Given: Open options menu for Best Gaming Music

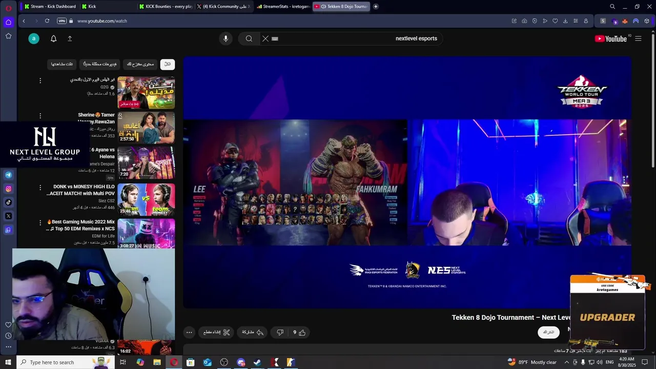Looking at the screenshot, I should click(x=40, y=223).
